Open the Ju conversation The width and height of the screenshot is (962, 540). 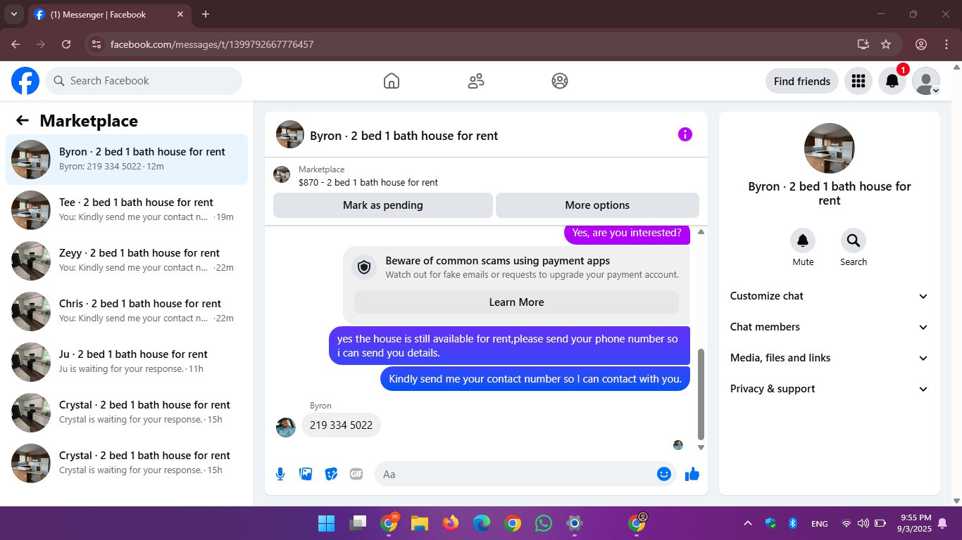127,362
